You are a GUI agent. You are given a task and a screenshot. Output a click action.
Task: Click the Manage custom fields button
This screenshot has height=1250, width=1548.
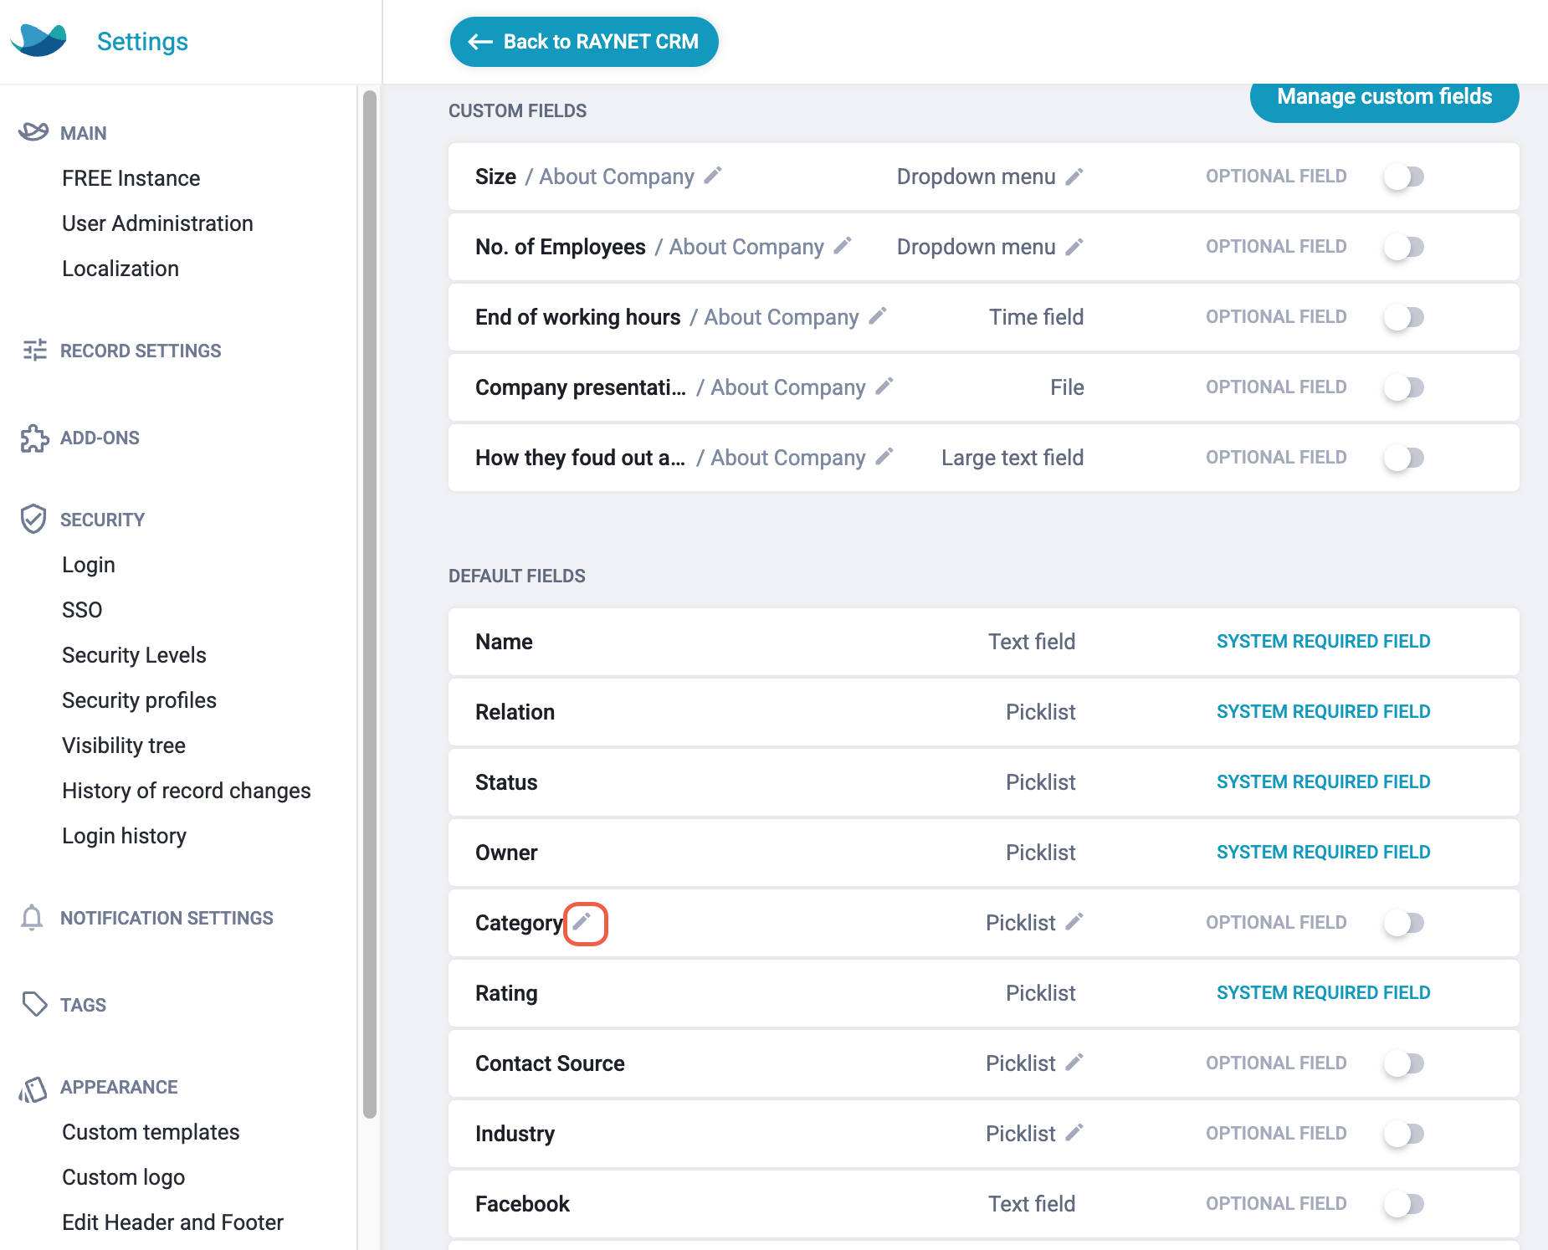pos(1385,97)
